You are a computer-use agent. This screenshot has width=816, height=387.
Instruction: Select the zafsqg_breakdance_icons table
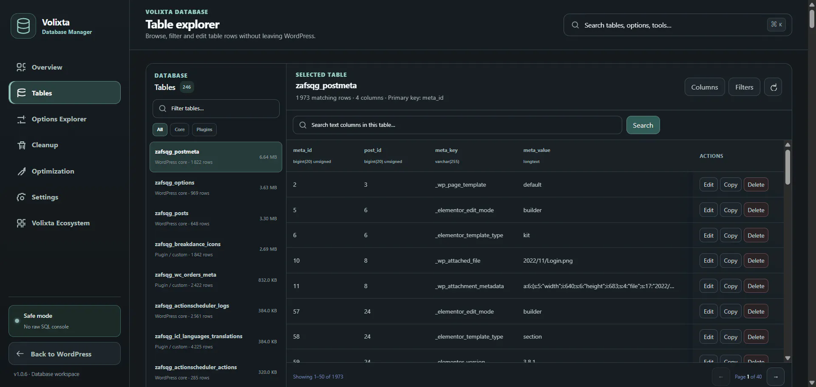click(x=216, y=249)
